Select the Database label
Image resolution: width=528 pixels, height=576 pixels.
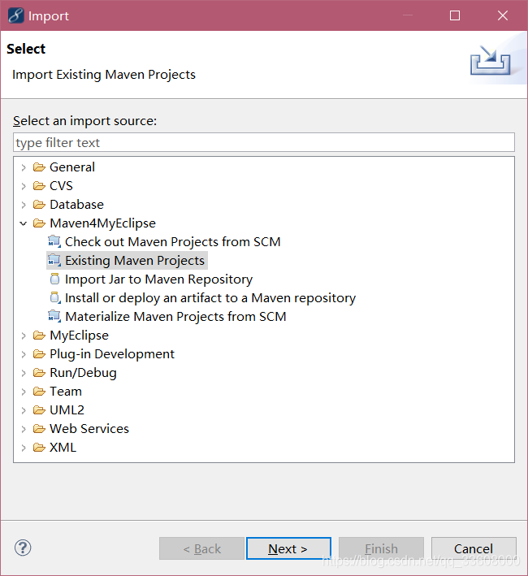click(76, 205)
